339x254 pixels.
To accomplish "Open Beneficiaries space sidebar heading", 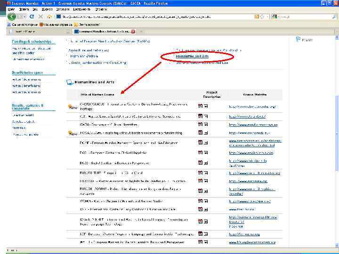I will (27, 72).
